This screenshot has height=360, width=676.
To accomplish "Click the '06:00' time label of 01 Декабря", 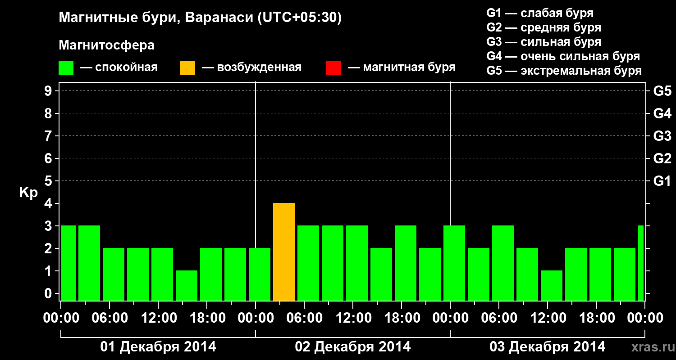I will (x=110, y=318).
